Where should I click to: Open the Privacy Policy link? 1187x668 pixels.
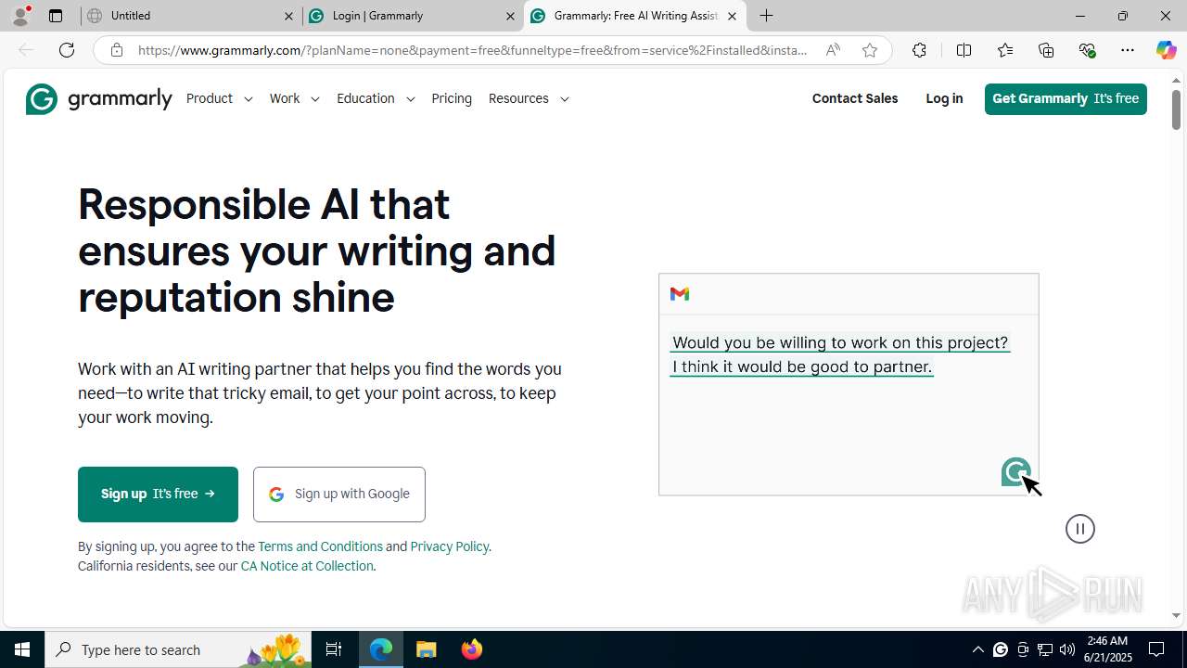coord(449,546)
